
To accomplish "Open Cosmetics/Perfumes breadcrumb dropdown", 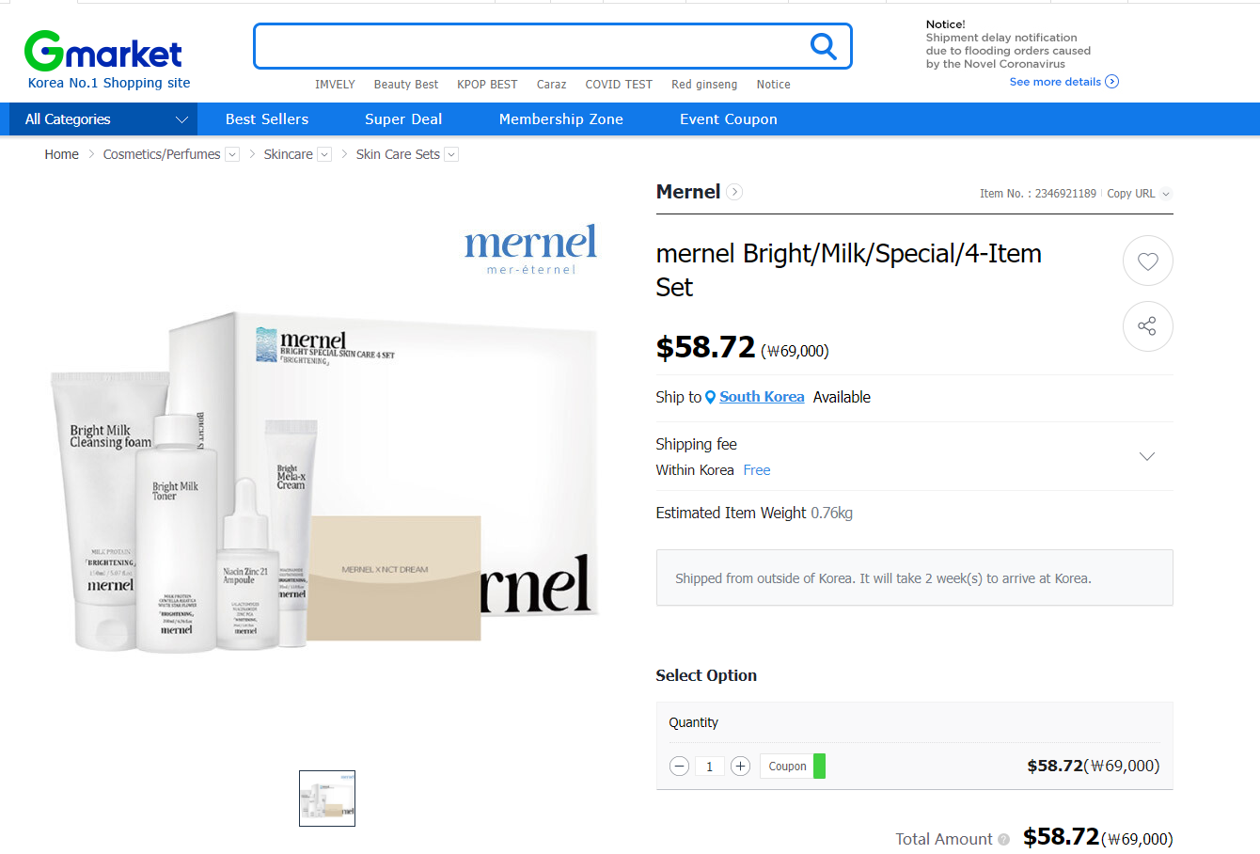I will [232, 154].
